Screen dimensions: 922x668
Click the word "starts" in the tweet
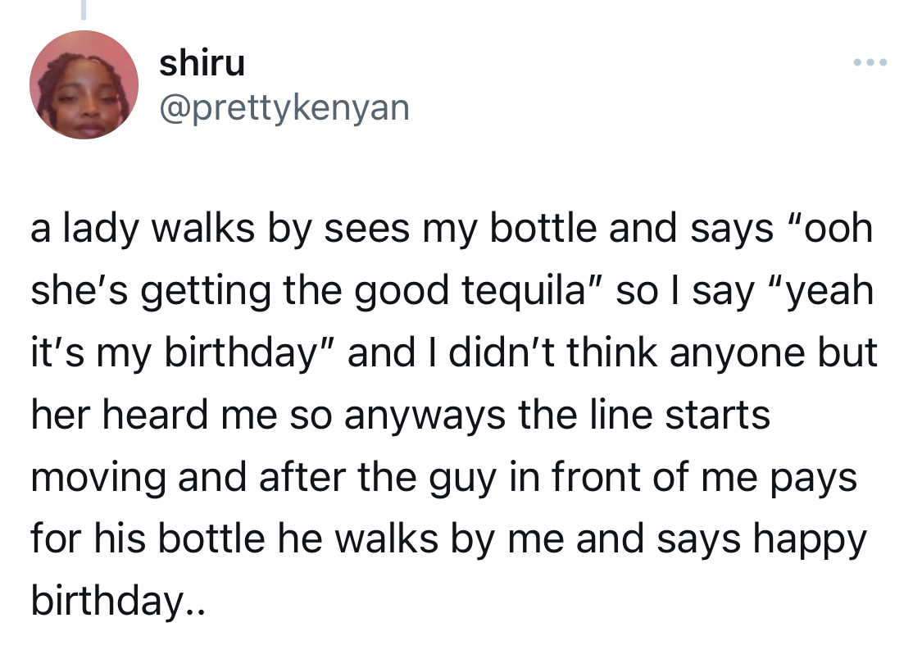[717, 416]
